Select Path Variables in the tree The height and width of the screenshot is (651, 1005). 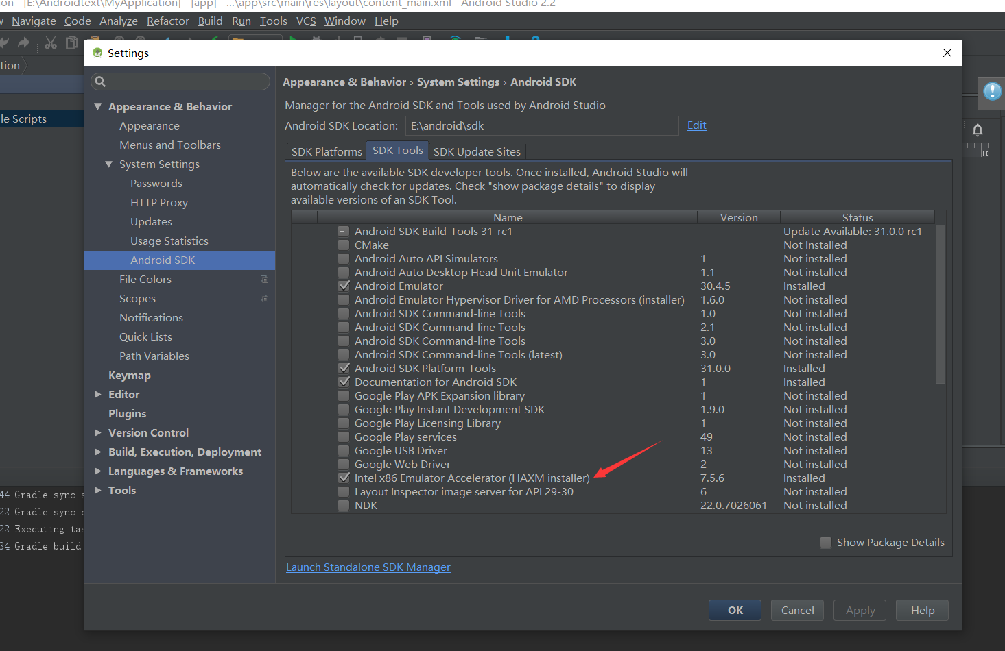(x=154, y=356)
